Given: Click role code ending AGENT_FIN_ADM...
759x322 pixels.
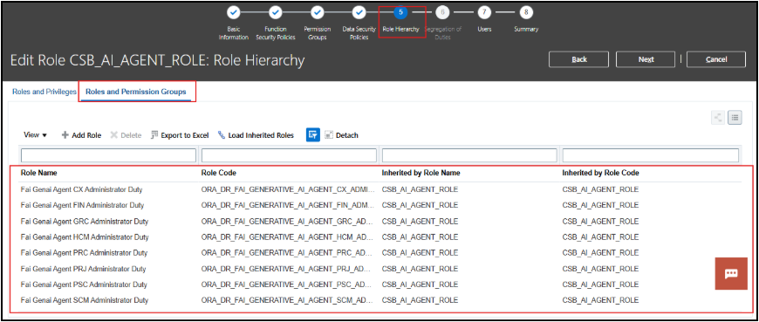Looking at the screenshot, I should (x=288, y=205).
